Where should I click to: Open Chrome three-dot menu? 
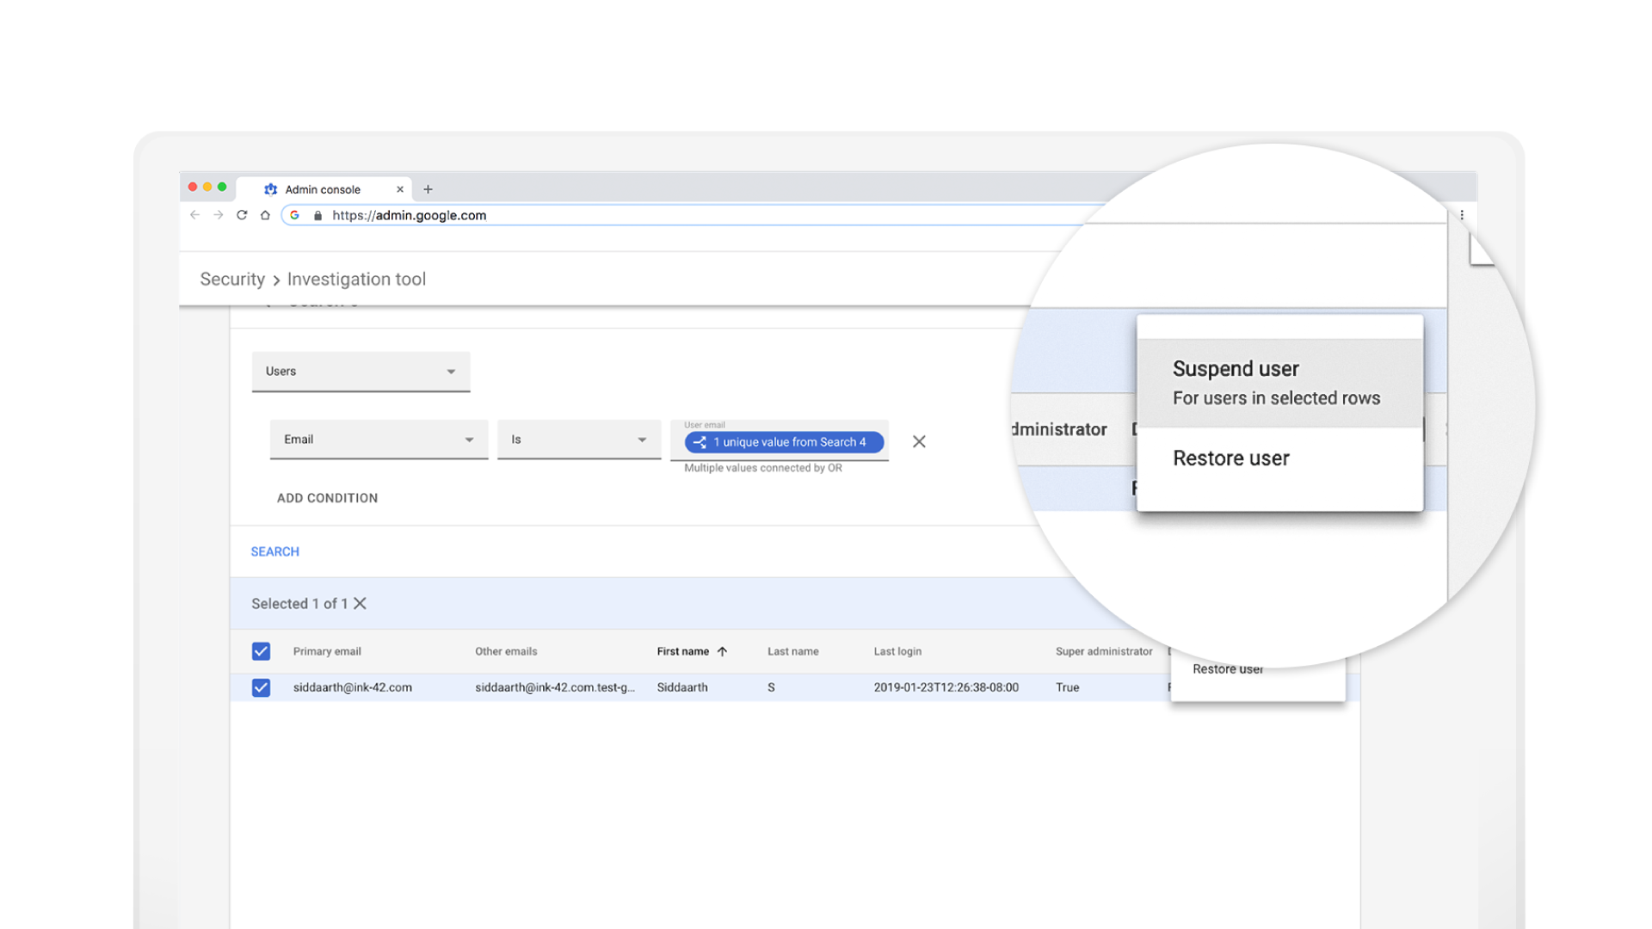click(x=1462, y=215)
